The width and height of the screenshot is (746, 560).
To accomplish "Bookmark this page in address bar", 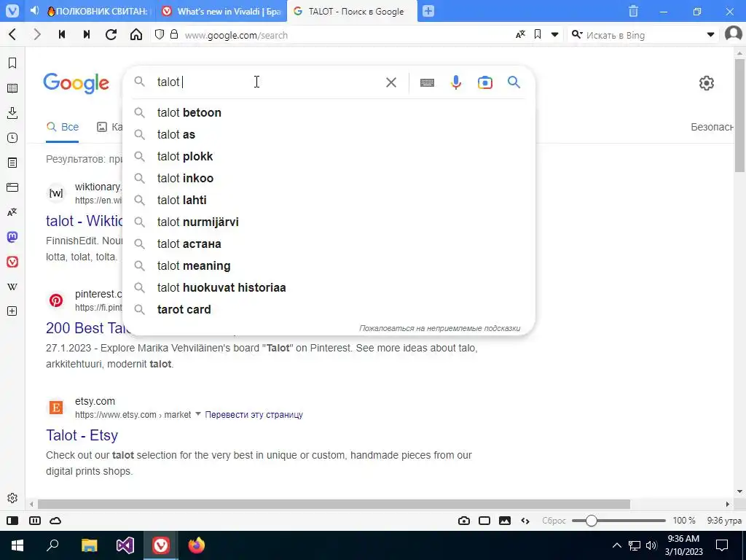I will pos(538,34).
